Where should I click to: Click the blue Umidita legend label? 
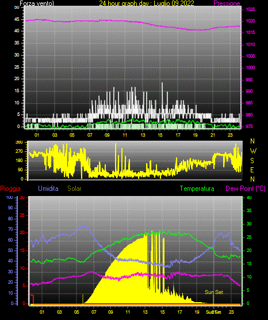point(48,189)
